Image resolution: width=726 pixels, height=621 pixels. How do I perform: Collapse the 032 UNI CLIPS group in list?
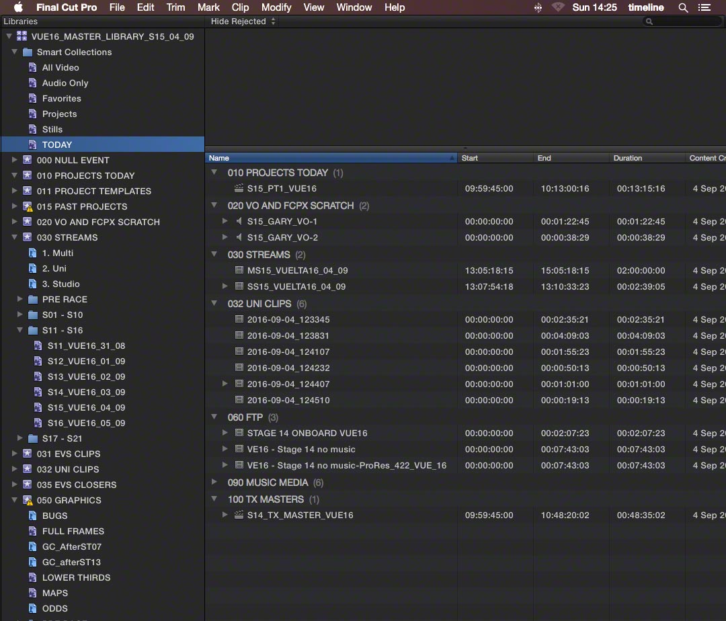coord(214,304)
